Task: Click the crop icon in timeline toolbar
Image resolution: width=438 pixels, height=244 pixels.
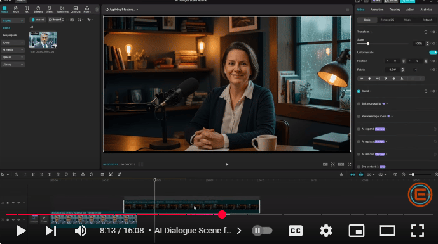Action: pos(74,174)
